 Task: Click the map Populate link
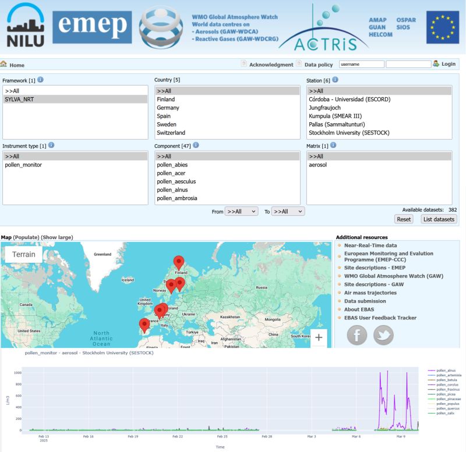coord(26,237)
